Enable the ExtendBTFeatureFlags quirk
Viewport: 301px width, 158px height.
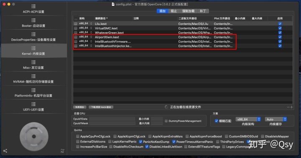pos(186,147)
